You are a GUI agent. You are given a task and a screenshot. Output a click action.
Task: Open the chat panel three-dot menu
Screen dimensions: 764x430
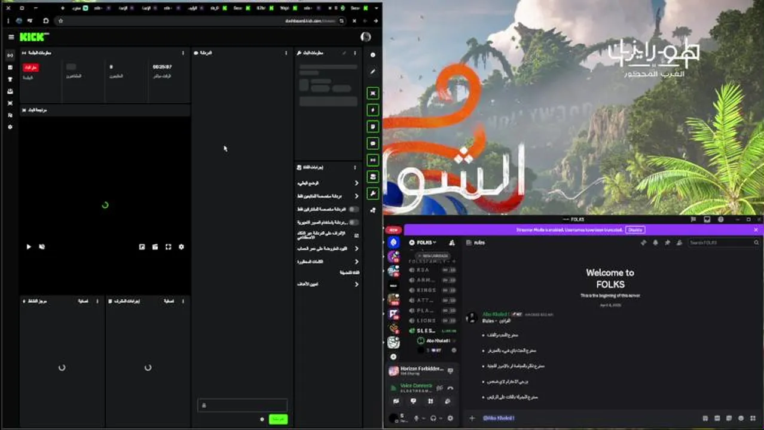coord(286,53)
